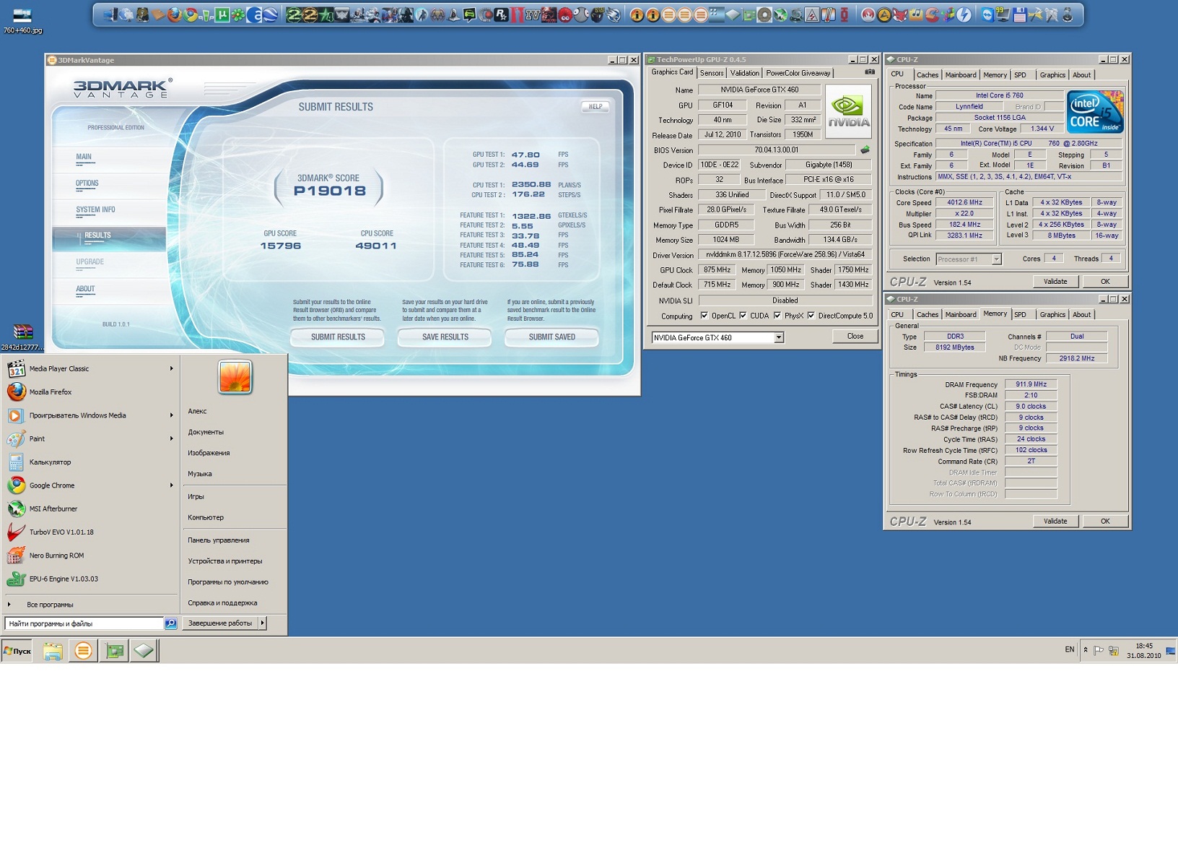Open the GPU-Z graphics card taskbar button
Image resolution: width=1178 pixels, height=843 pixels.
click(114, 651)
